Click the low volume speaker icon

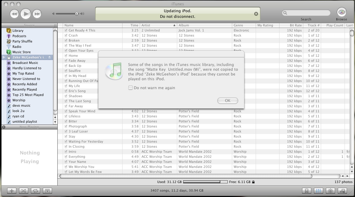pos(54,14)
